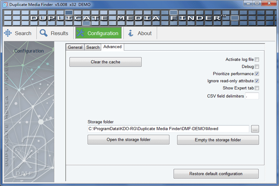
Task: Maximize the Duplicate Media Finder window
Action: click(257, 3)
